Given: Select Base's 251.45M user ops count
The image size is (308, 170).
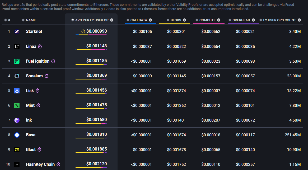Looking at the screenshot, I should click(293, 135).
